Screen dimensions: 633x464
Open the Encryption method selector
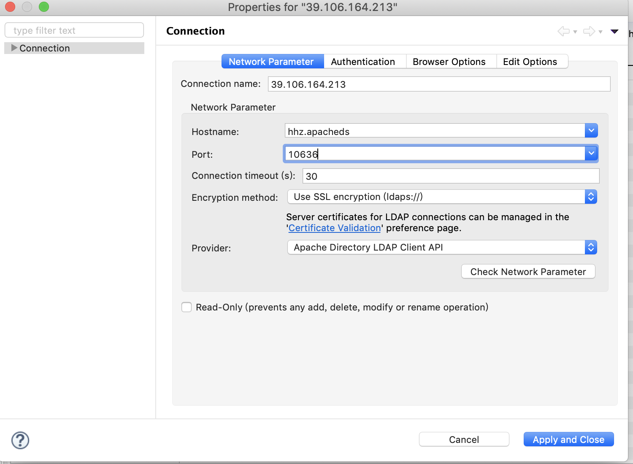(591, 197)
